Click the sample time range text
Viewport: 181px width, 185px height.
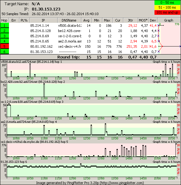pos(65,14)
